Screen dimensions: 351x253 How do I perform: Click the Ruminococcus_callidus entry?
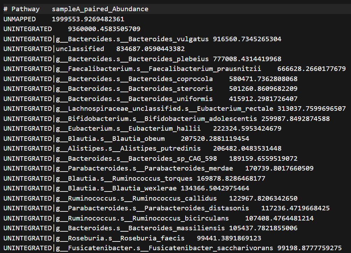(x=174, y=199)
